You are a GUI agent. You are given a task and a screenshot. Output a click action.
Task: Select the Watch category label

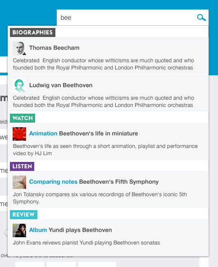point(23,118)
